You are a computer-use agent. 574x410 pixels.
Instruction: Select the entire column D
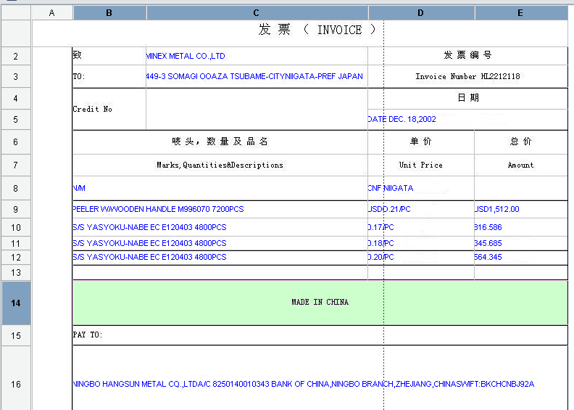421,13
